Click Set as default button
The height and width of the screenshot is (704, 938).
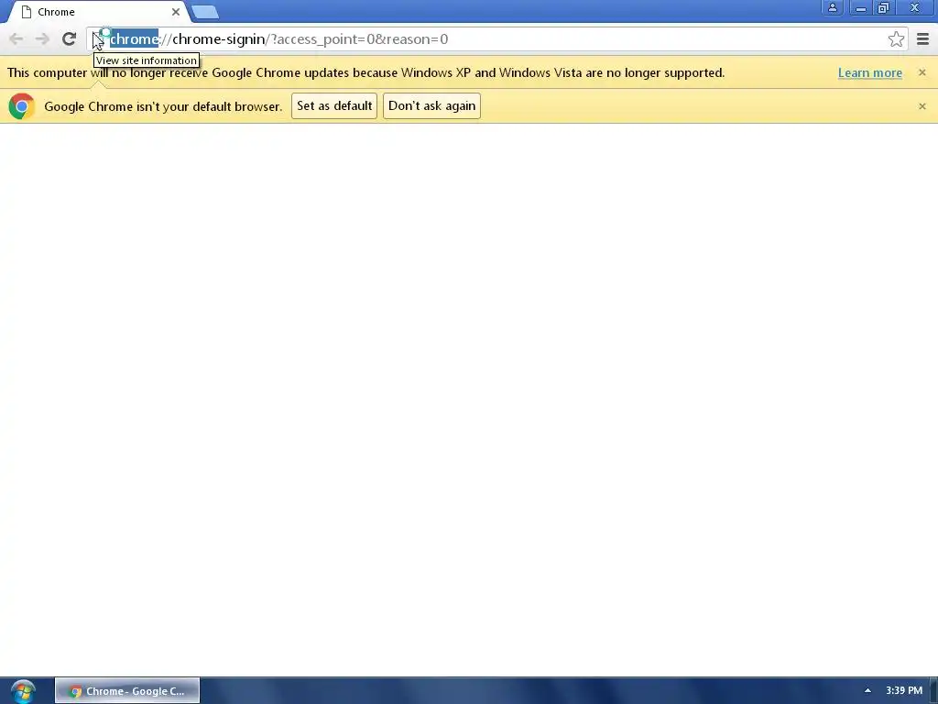pos(334,106)
